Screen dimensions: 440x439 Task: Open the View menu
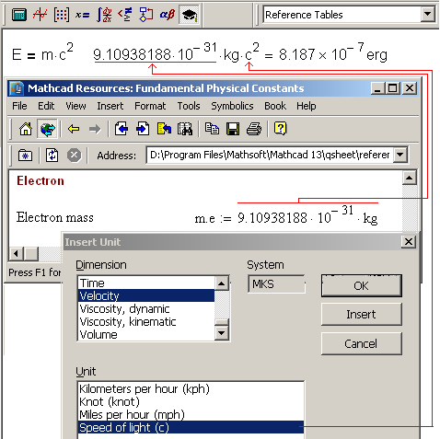pyautogui.click(x=75, y=106)
